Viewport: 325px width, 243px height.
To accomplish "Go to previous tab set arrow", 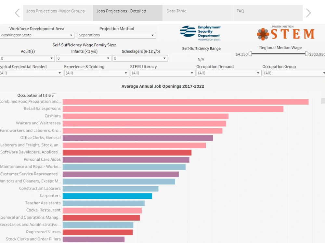I will point(18,13).
